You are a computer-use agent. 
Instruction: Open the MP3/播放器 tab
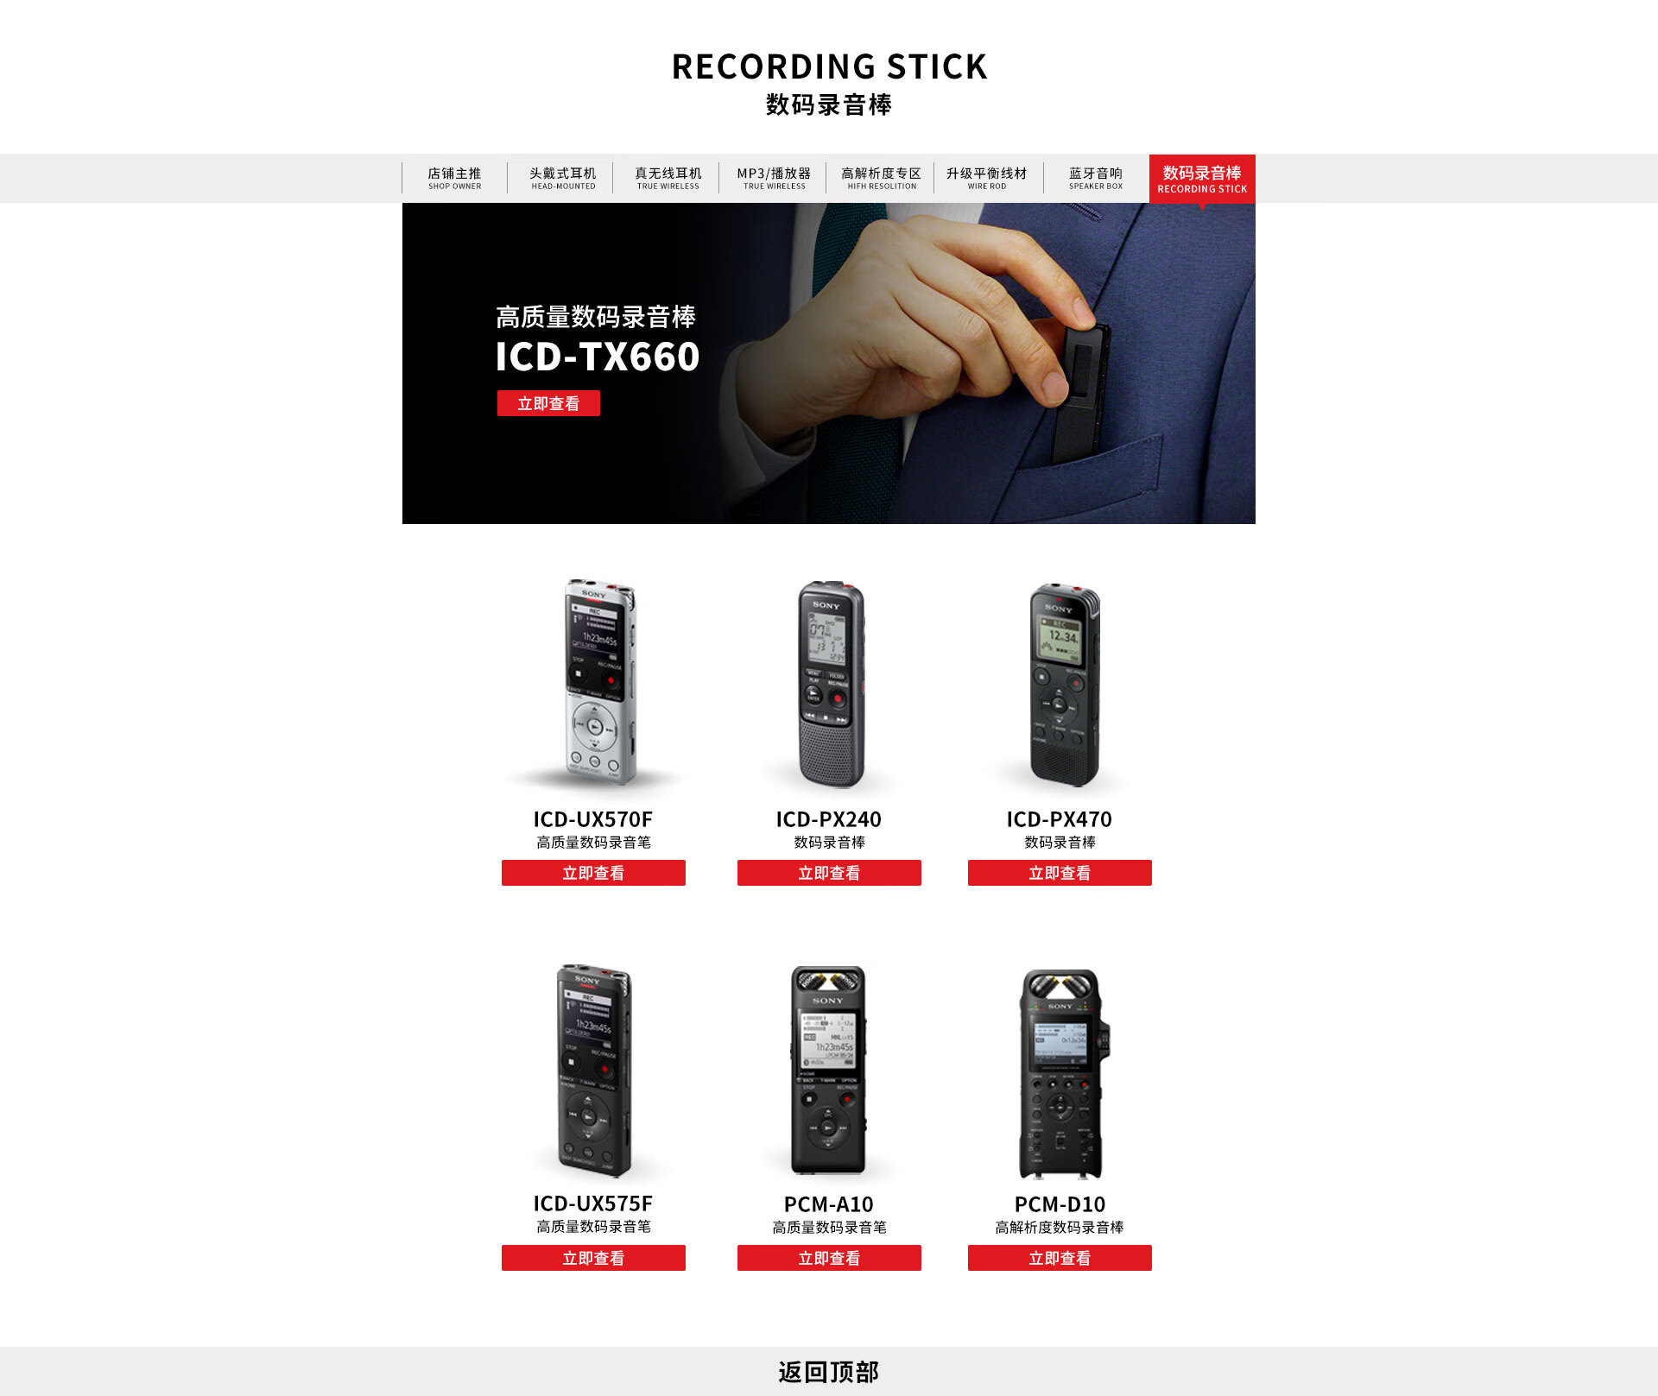tap(774, 178)
